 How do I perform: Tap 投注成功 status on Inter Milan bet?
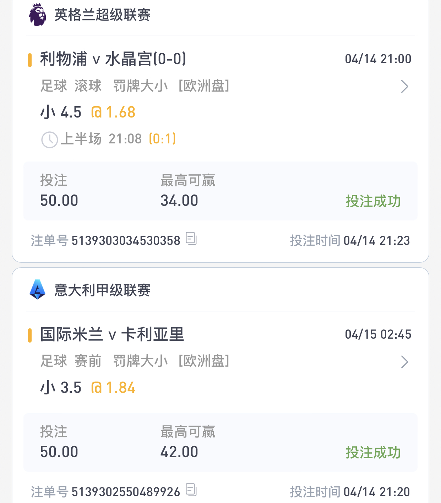[373, 453]
